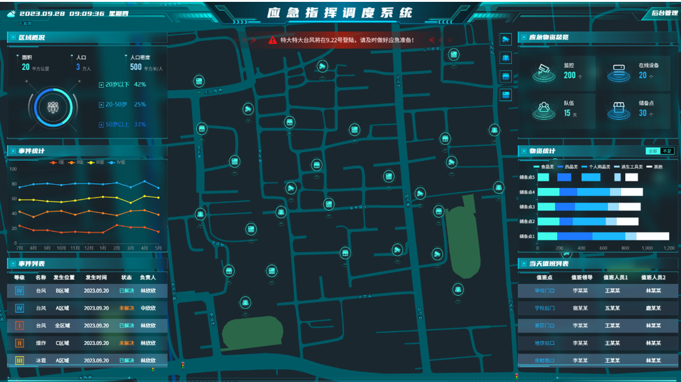Viewport: 681px width, 382px height.
Task: Click the level II badge in the 爆炸 row
Action: (20, 343)
